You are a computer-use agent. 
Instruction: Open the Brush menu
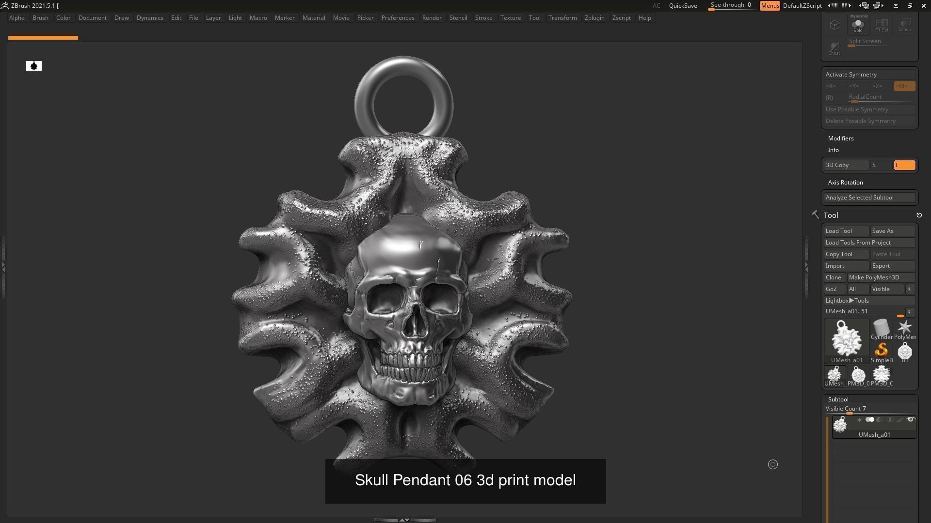tap(40, 18)
